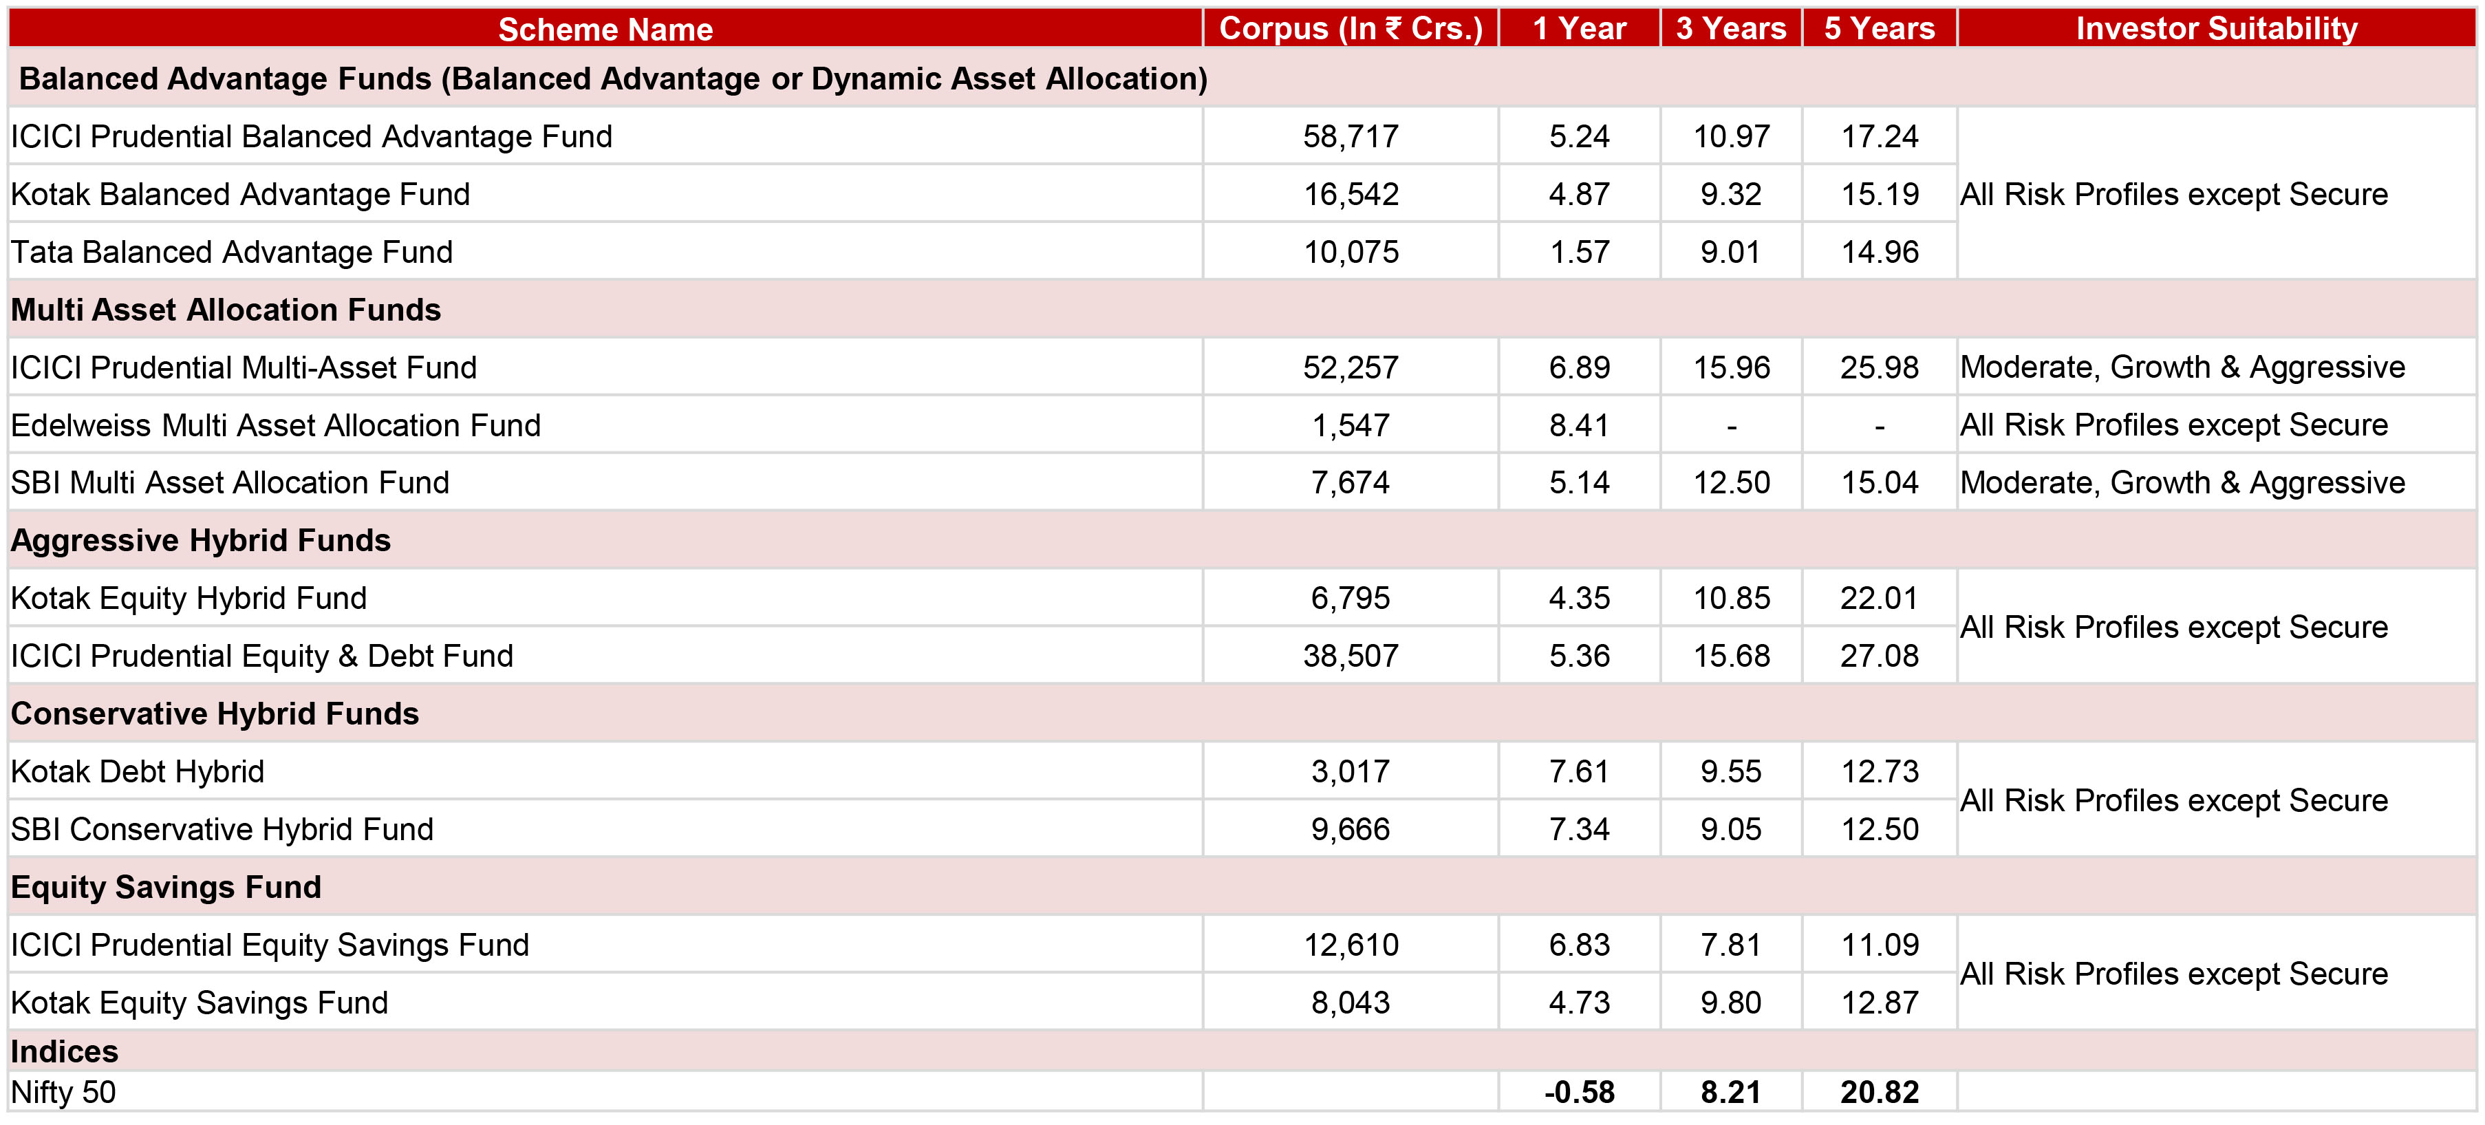Click the corpus value 1,547
This screenshot has width=2485, height=1125.
(x=1351, y=425)
